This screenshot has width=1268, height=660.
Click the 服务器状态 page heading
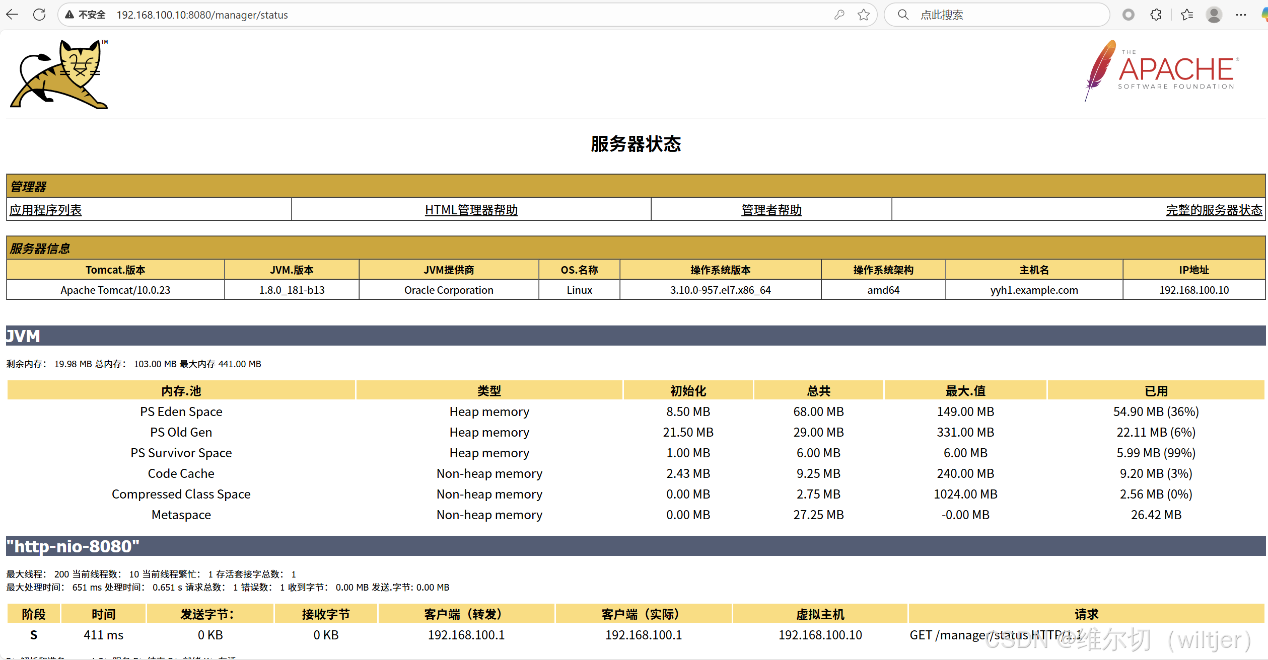[x=636, y=144]
